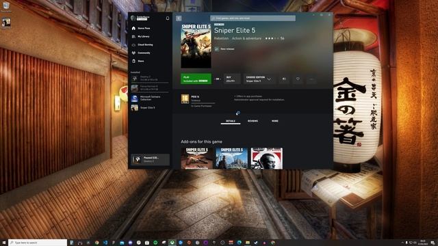This screenshot has width=438, height=246.
Task: Click the Rebellion publisher link
Action: 221,38
